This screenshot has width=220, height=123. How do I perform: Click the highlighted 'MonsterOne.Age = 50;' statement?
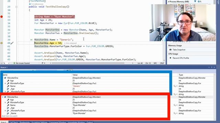(x=48, y=43)
